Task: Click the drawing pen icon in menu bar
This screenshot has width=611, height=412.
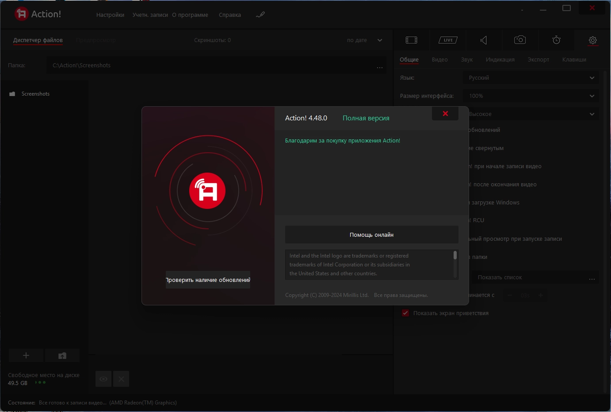Action: coord(260,15)
